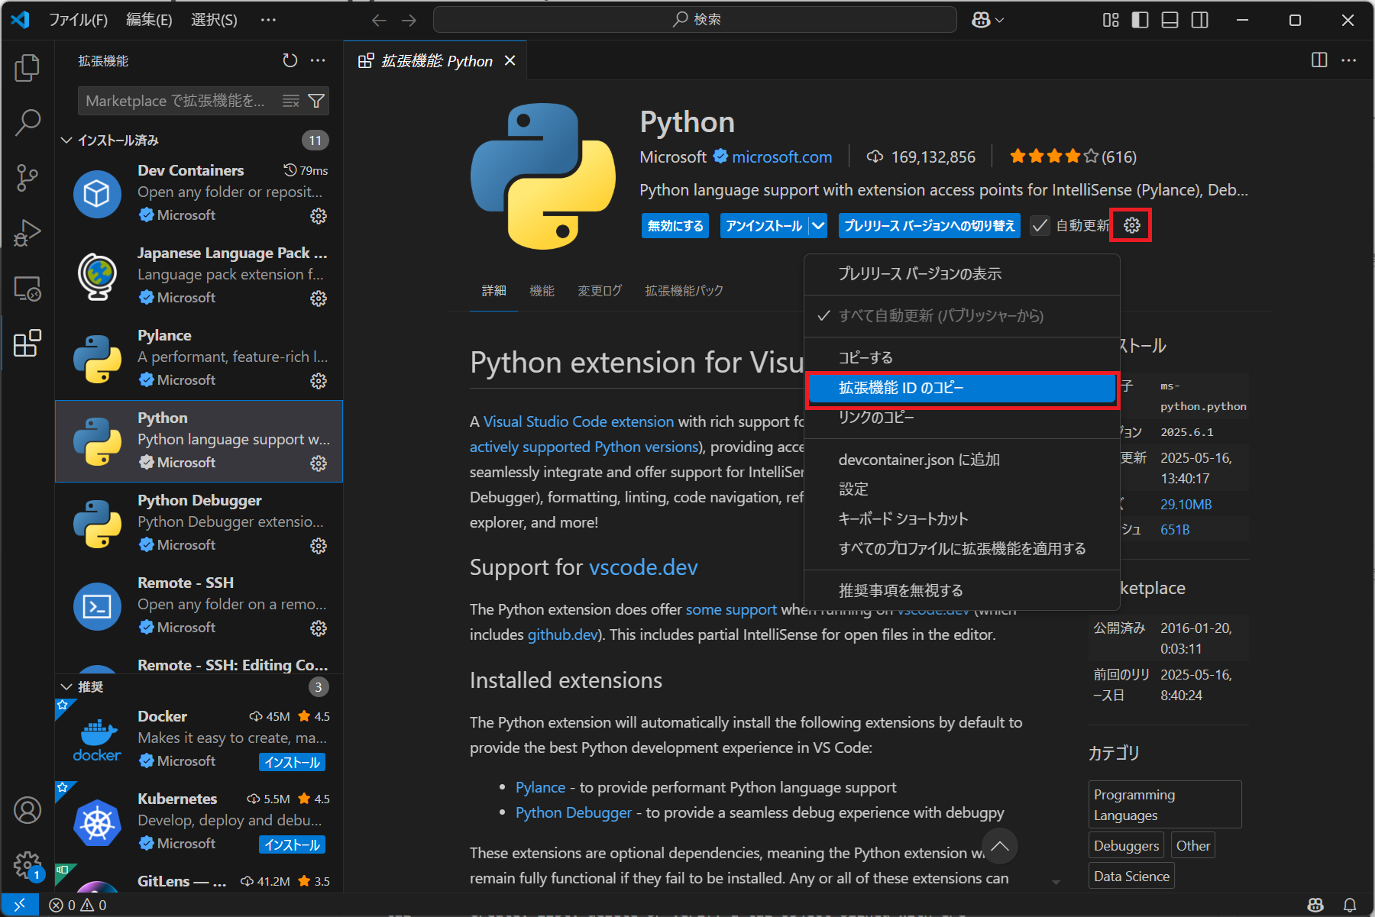The image size is (1375, 917).
Task: Refresh the extensions list
Action: click(x=290, y=60)
